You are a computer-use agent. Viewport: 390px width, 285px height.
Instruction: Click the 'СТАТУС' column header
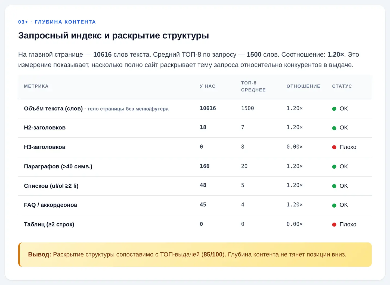342,86
